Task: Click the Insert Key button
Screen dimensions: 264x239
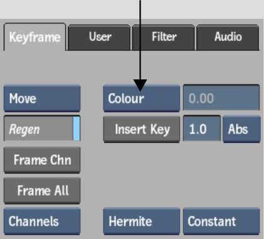Action: click(x=142, y=130)
